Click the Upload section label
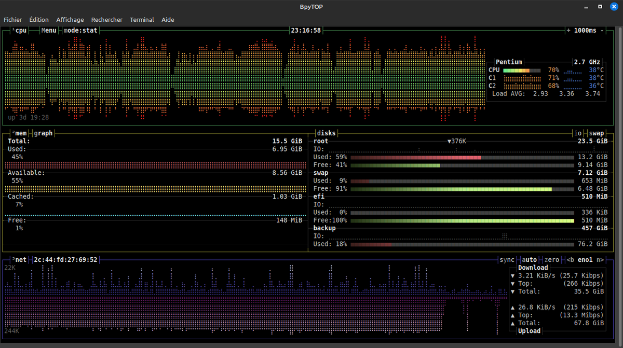Viewport: 623px width, 348px height. [530, 331]
